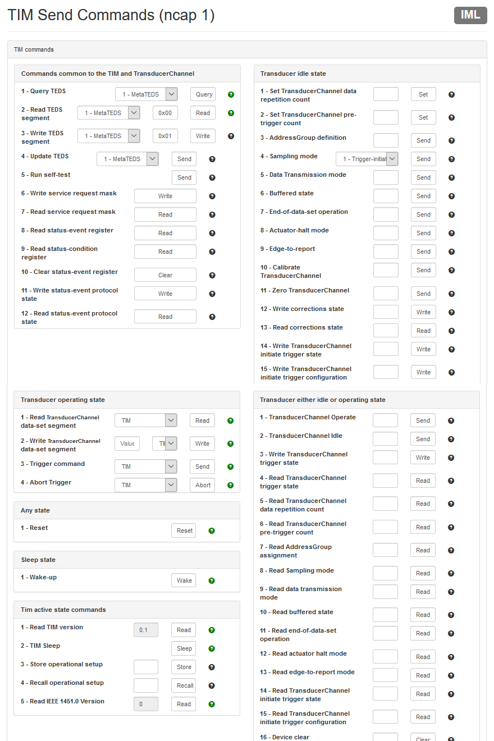Viewport: 494px width, 741px height.
Task: Open the Update TEDS MetaTEDS dropdown
Action: coord(127,159)
